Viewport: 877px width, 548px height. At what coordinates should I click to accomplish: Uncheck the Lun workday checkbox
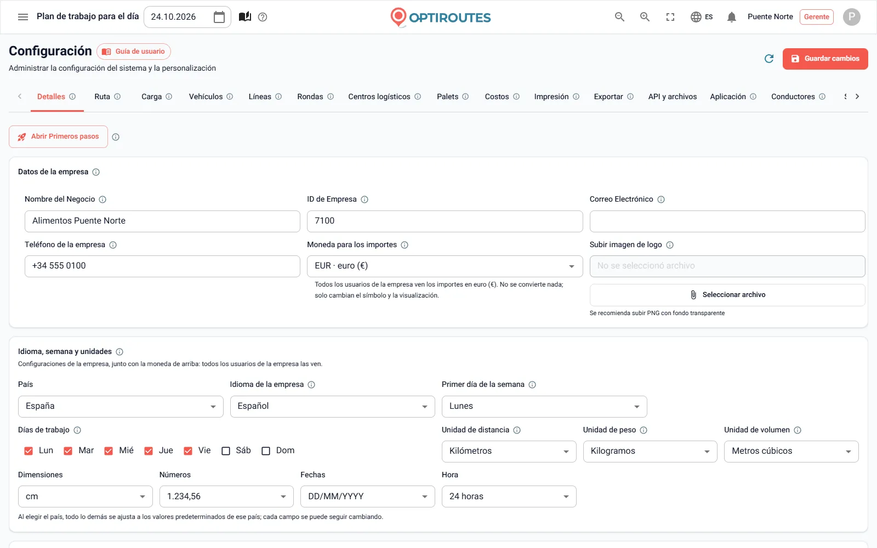coord(29,451)
